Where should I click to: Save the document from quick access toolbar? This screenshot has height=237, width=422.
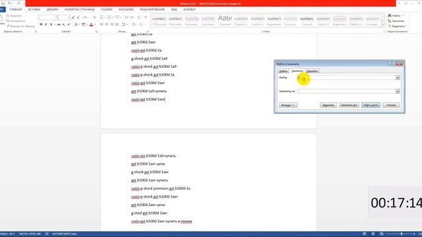[x=3, y=3]
